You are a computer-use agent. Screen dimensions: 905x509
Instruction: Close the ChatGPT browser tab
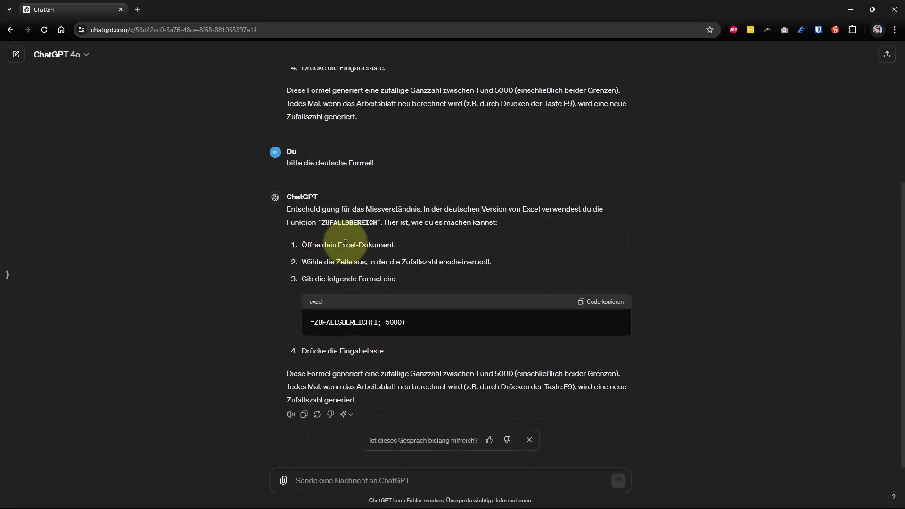coord(121,9)
